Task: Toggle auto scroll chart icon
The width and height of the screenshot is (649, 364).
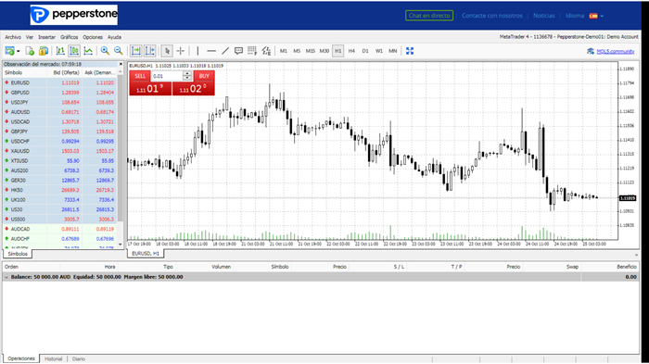Action: click(135, 51)
